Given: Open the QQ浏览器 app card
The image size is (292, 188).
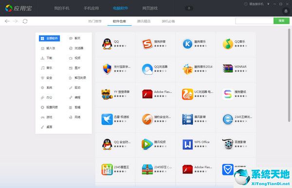Looking at the screenshot, I should [x=155, y=69].
